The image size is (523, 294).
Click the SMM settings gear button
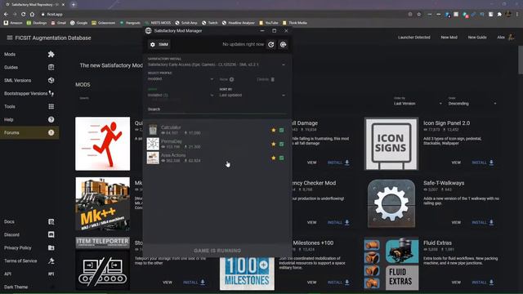[x=159, y=44]
